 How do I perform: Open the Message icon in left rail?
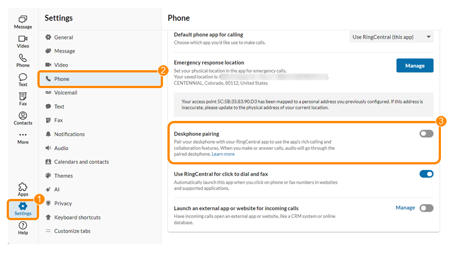pos(23,22)
